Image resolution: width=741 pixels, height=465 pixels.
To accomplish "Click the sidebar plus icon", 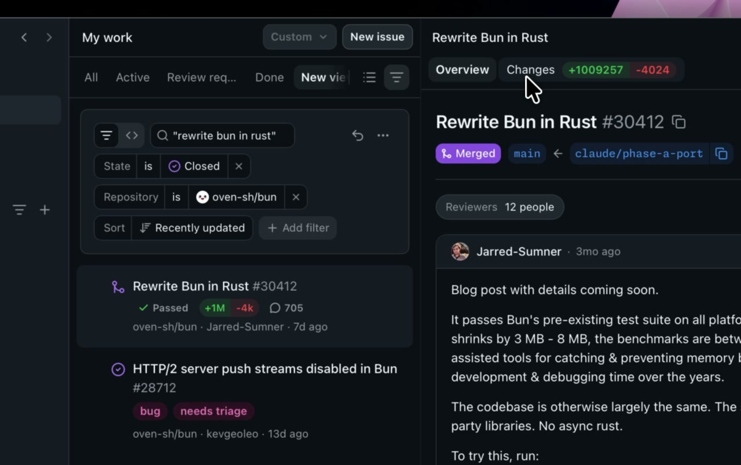I will point(45,210).
